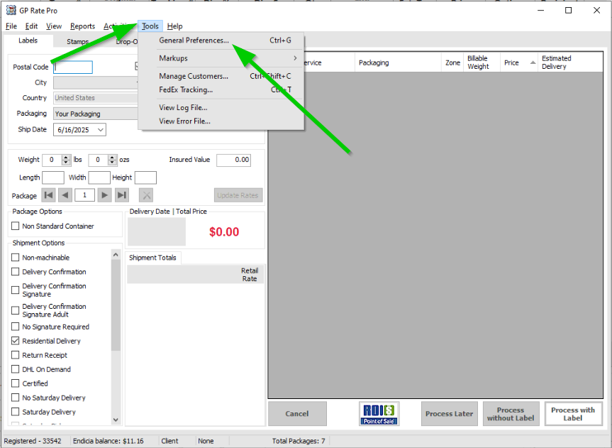Select the Shipment Totals tab
This screenshot has width=612, height=448.
click(x=152, y=258)
